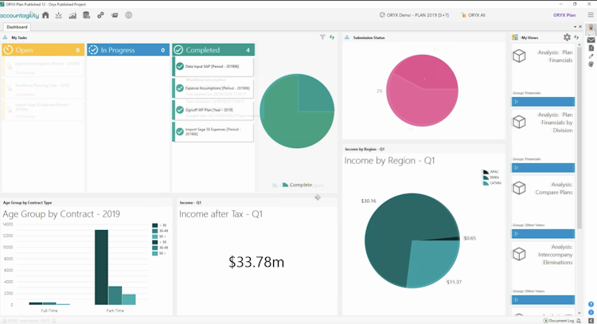The height and width of the screenshot is (324, 597).
Task: Click the Complete legend entry in tasks chart
Action: tap(297, 185)
